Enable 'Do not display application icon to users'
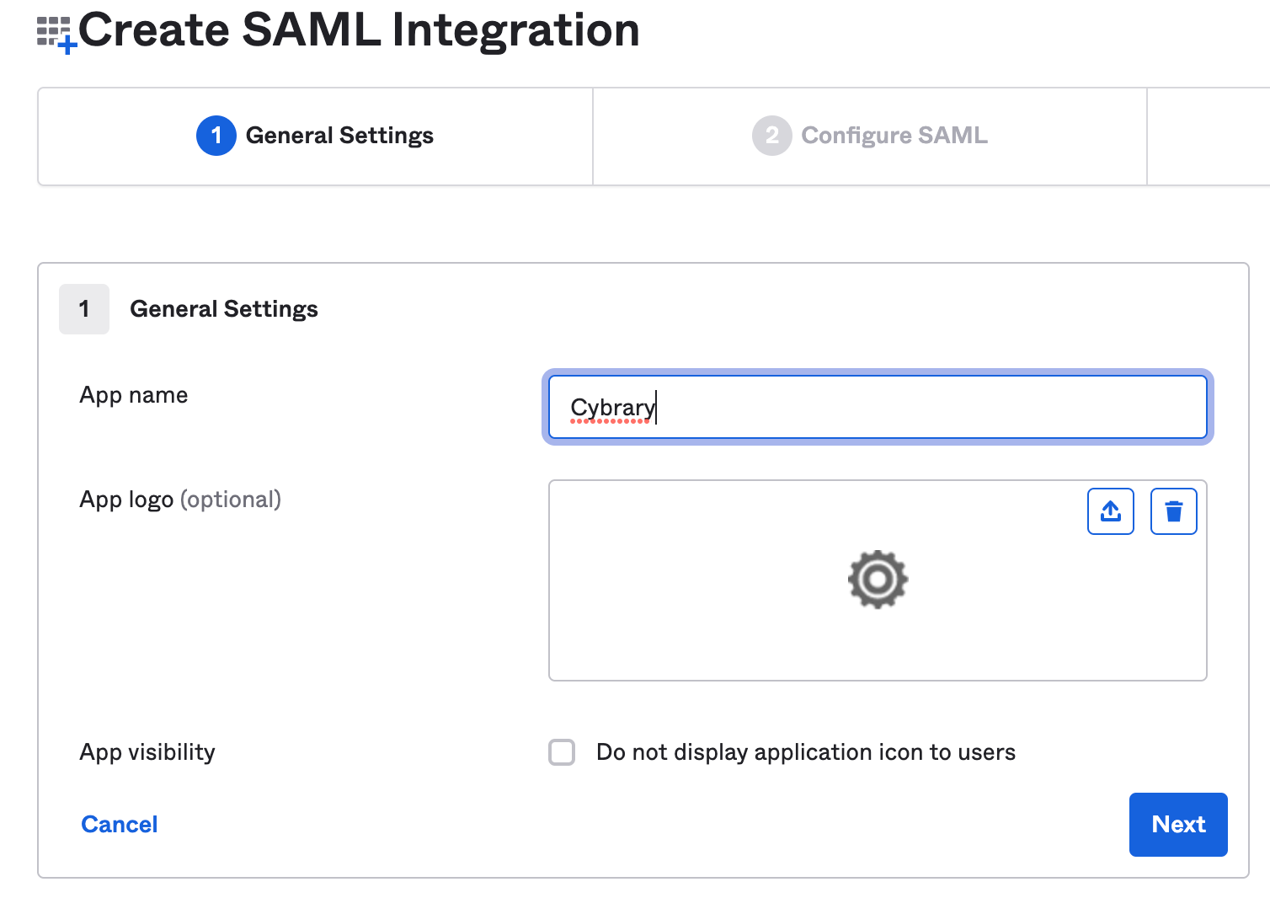The height and width of the screenshot is (898, 1270). [x=562, y=752]
